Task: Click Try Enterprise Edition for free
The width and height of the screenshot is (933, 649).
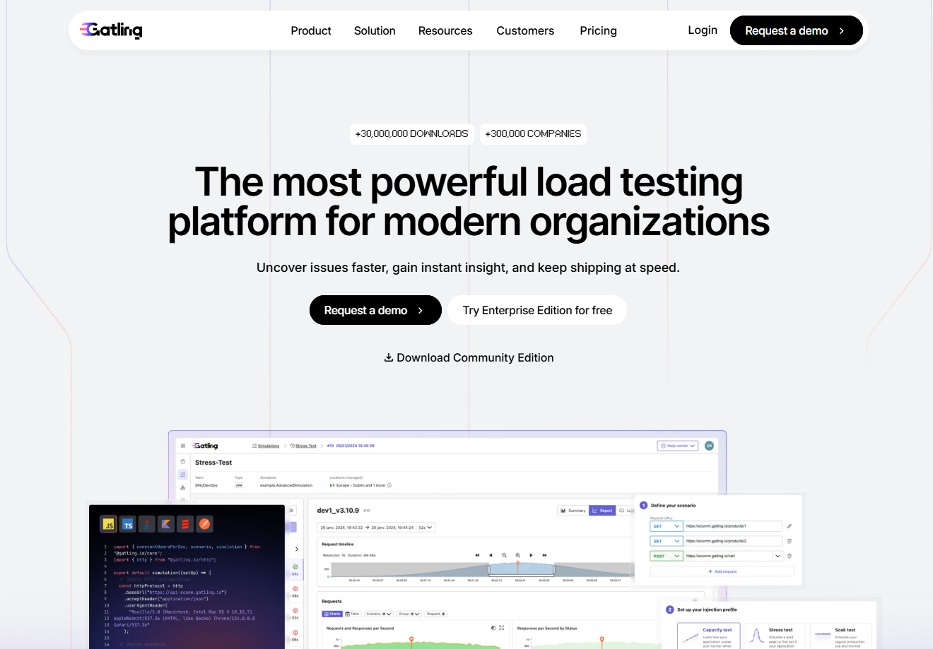Action: pos(537,311)
